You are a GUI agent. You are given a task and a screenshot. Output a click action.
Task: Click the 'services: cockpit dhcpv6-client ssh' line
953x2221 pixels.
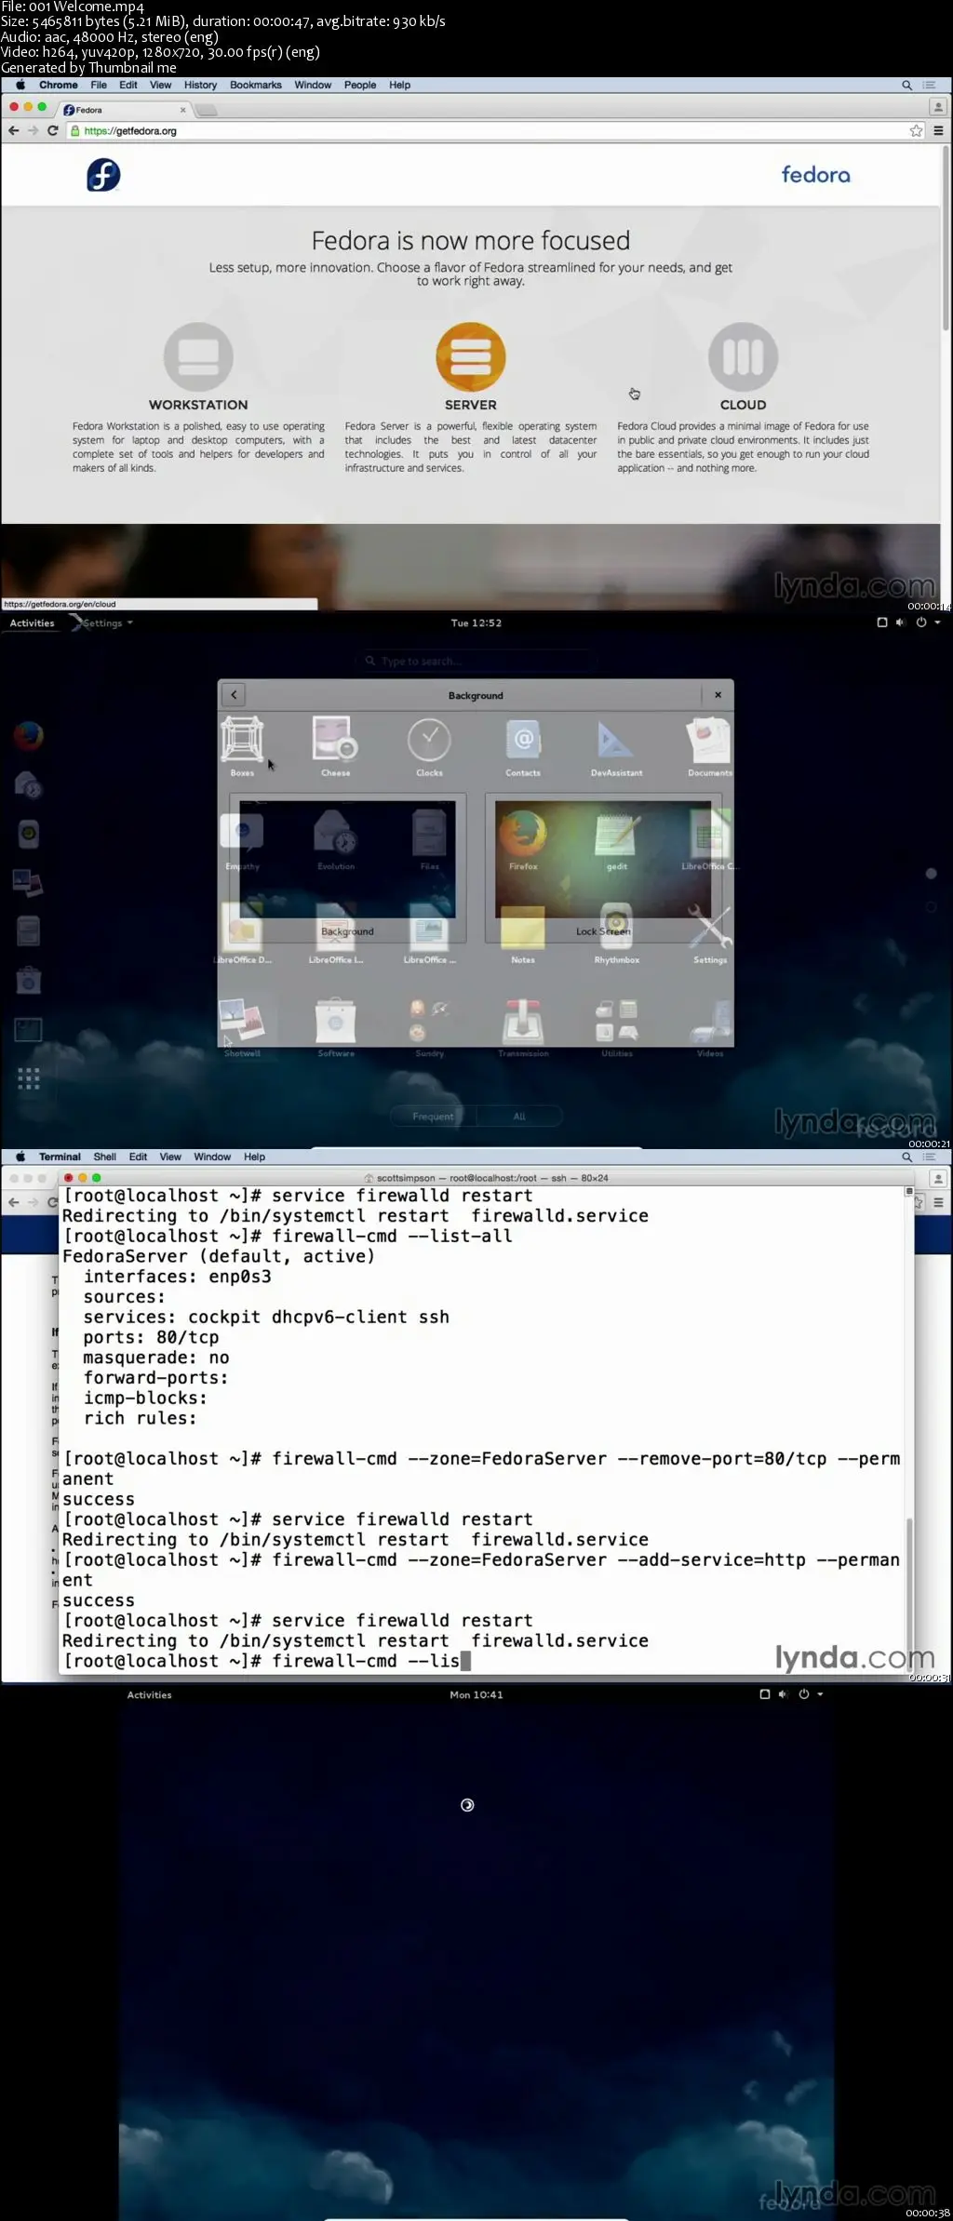(266, 1317)
